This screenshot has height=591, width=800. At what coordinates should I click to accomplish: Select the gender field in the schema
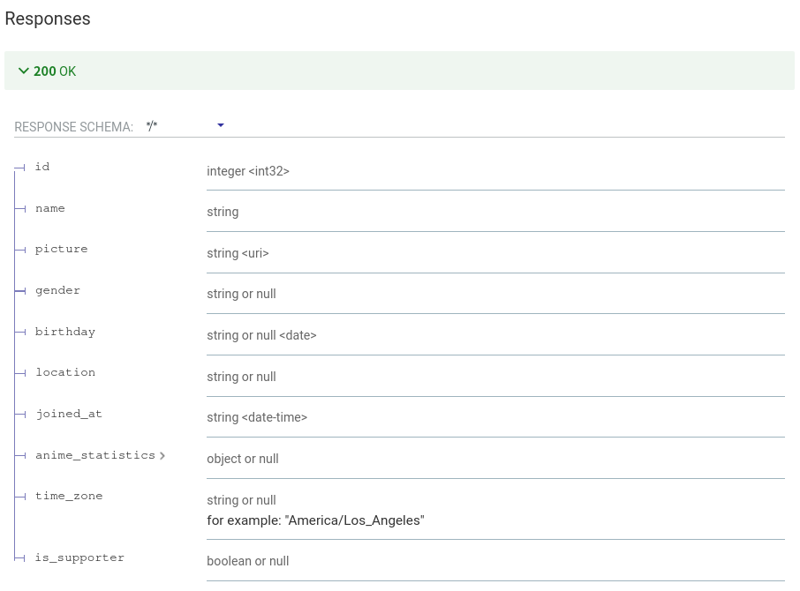[x=57, y=290]
